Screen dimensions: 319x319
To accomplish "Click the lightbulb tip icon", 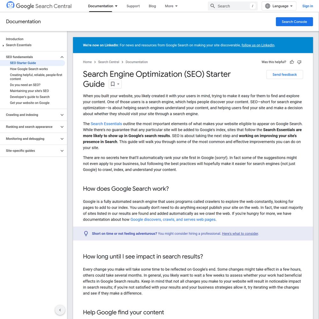I will (86, 234).
